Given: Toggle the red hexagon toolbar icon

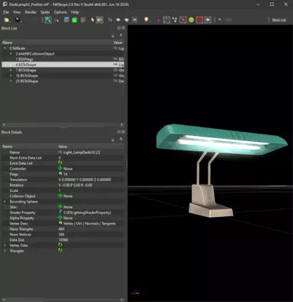Looking at the screenshot, I should (x=199, y=20).
